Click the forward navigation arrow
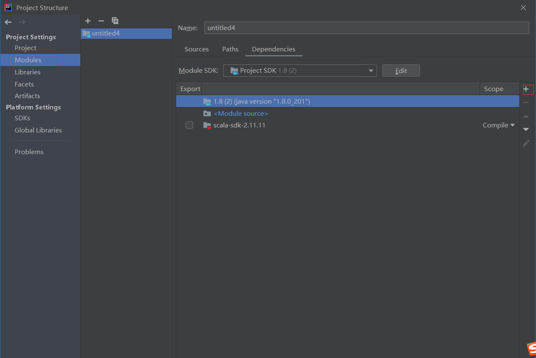 [x=22, y=22]
